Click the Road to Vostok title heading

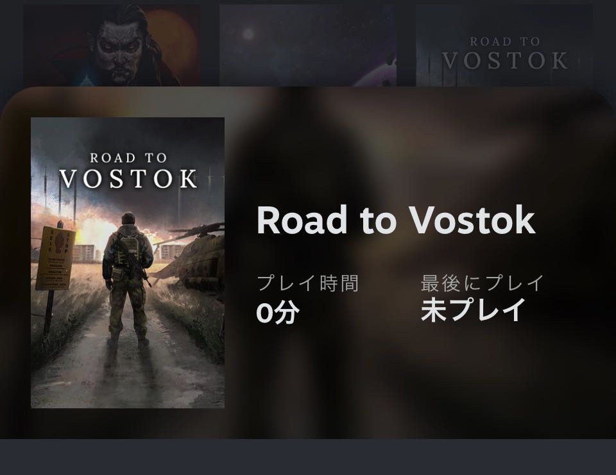point(396,220)
